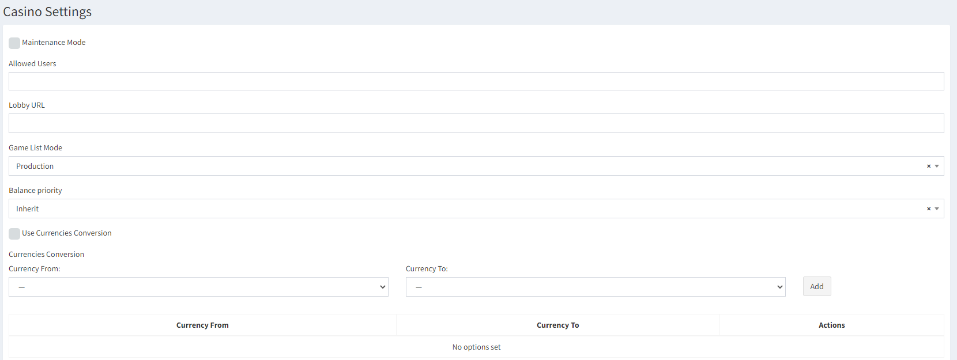957x360 pixels.
Task: Toggle the Use Currencies Conversion checkbox
Action: [x=14, y=234]
